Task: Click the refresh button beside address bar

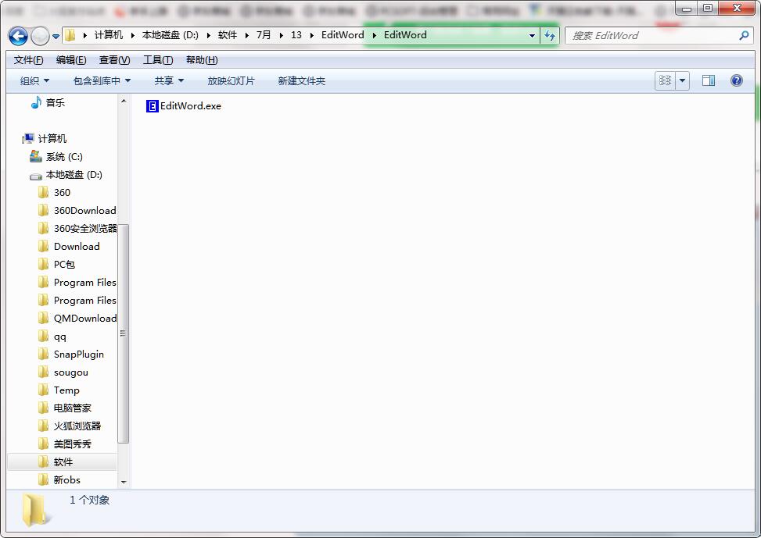Action: pos(550,36)
